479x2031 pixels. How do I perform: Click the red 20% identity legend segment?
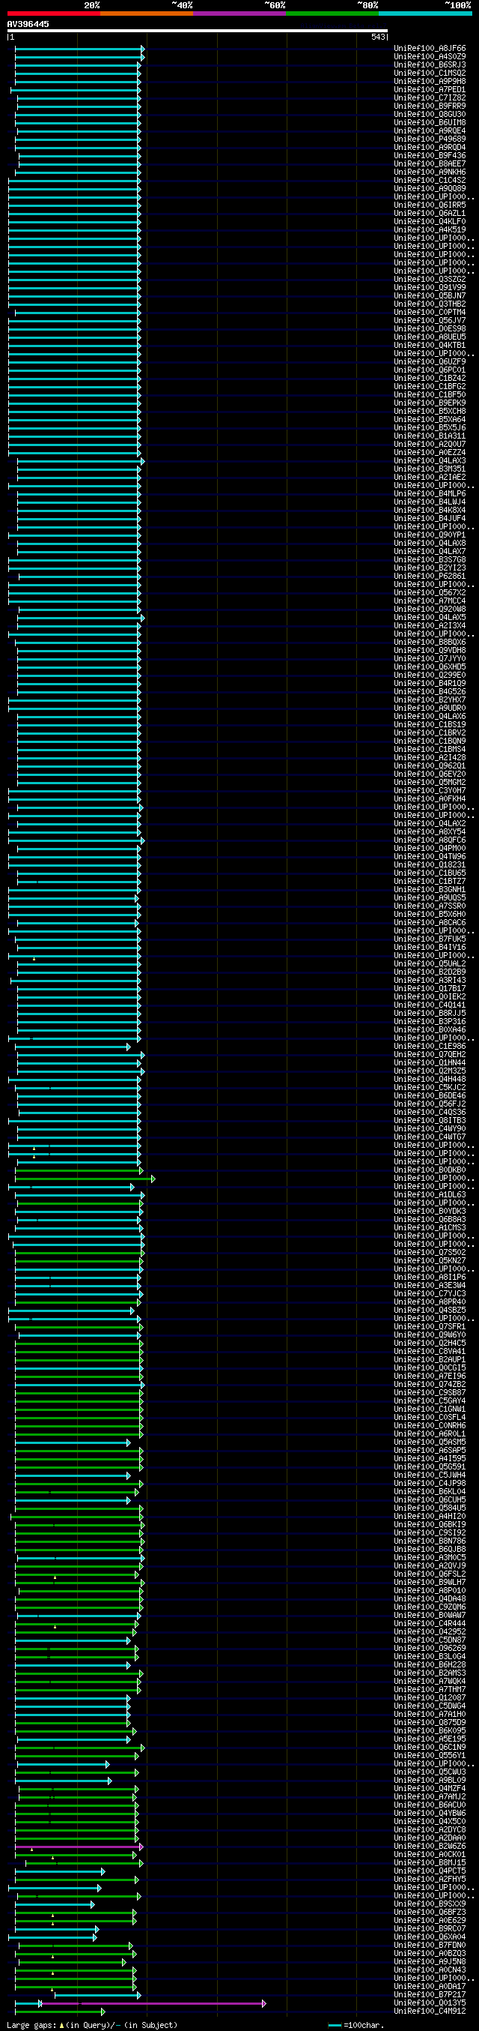53,13
